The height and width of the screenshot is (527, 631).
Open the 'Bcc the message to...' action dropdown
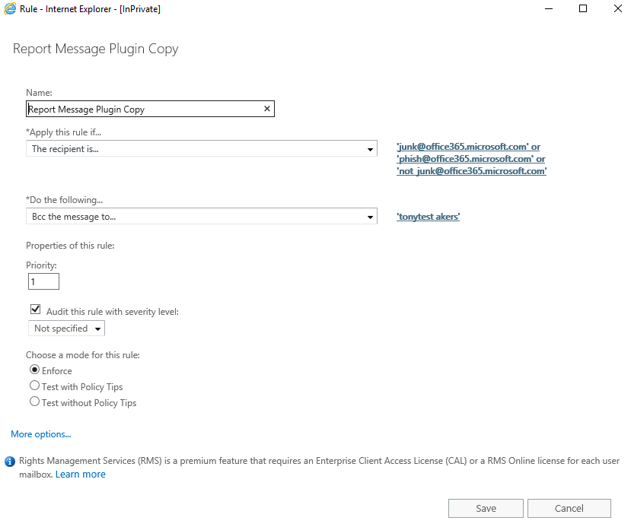pyautogui.click(x=202, y=217)
